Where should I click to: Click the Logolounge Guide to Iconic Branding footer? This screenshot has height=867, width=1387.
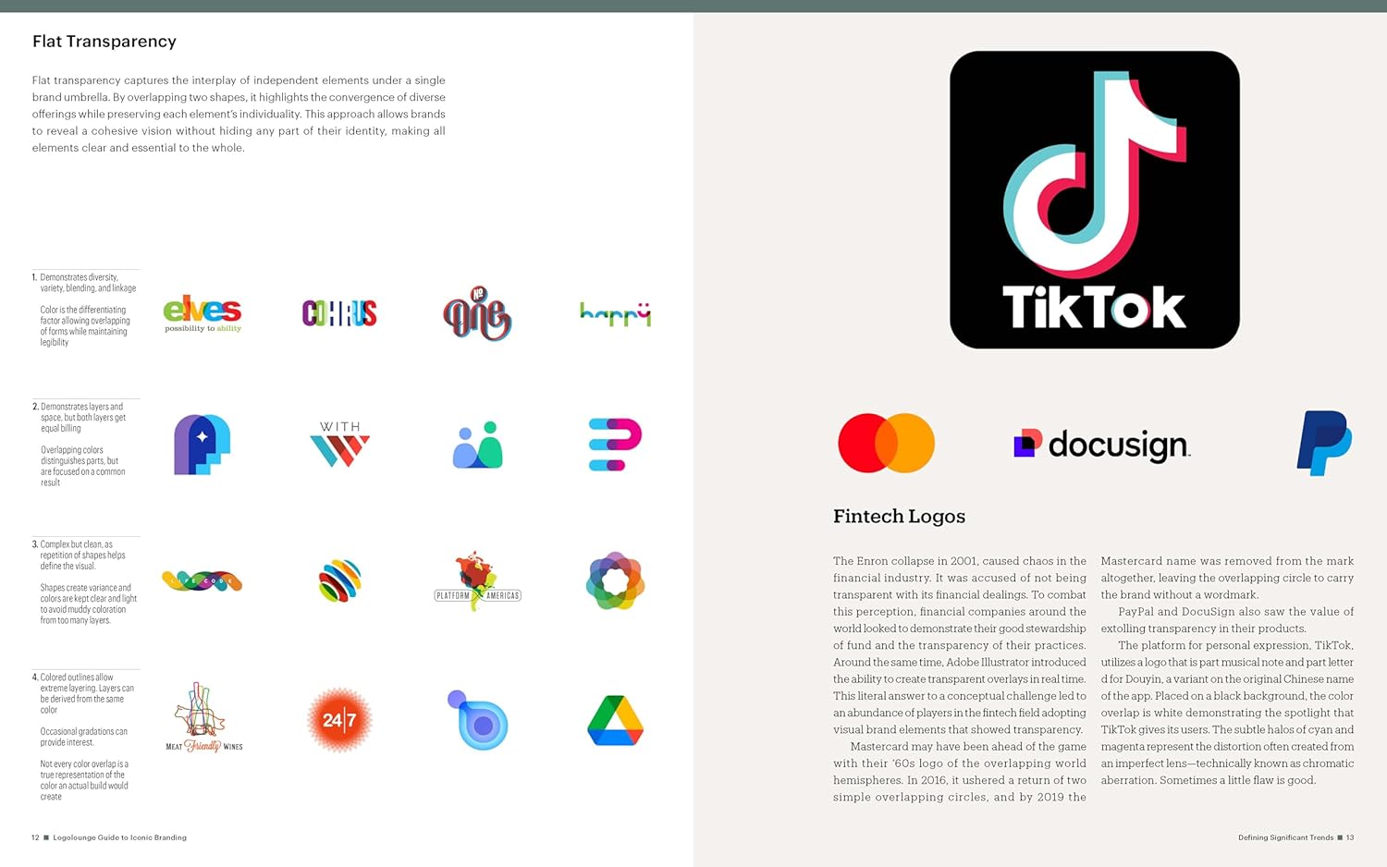(x=119, y=837)
